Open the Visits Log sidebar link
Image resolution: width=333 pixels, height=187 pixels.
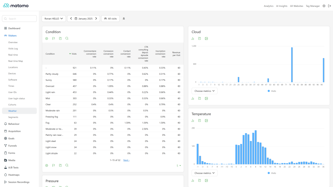(x=13, y=49)
